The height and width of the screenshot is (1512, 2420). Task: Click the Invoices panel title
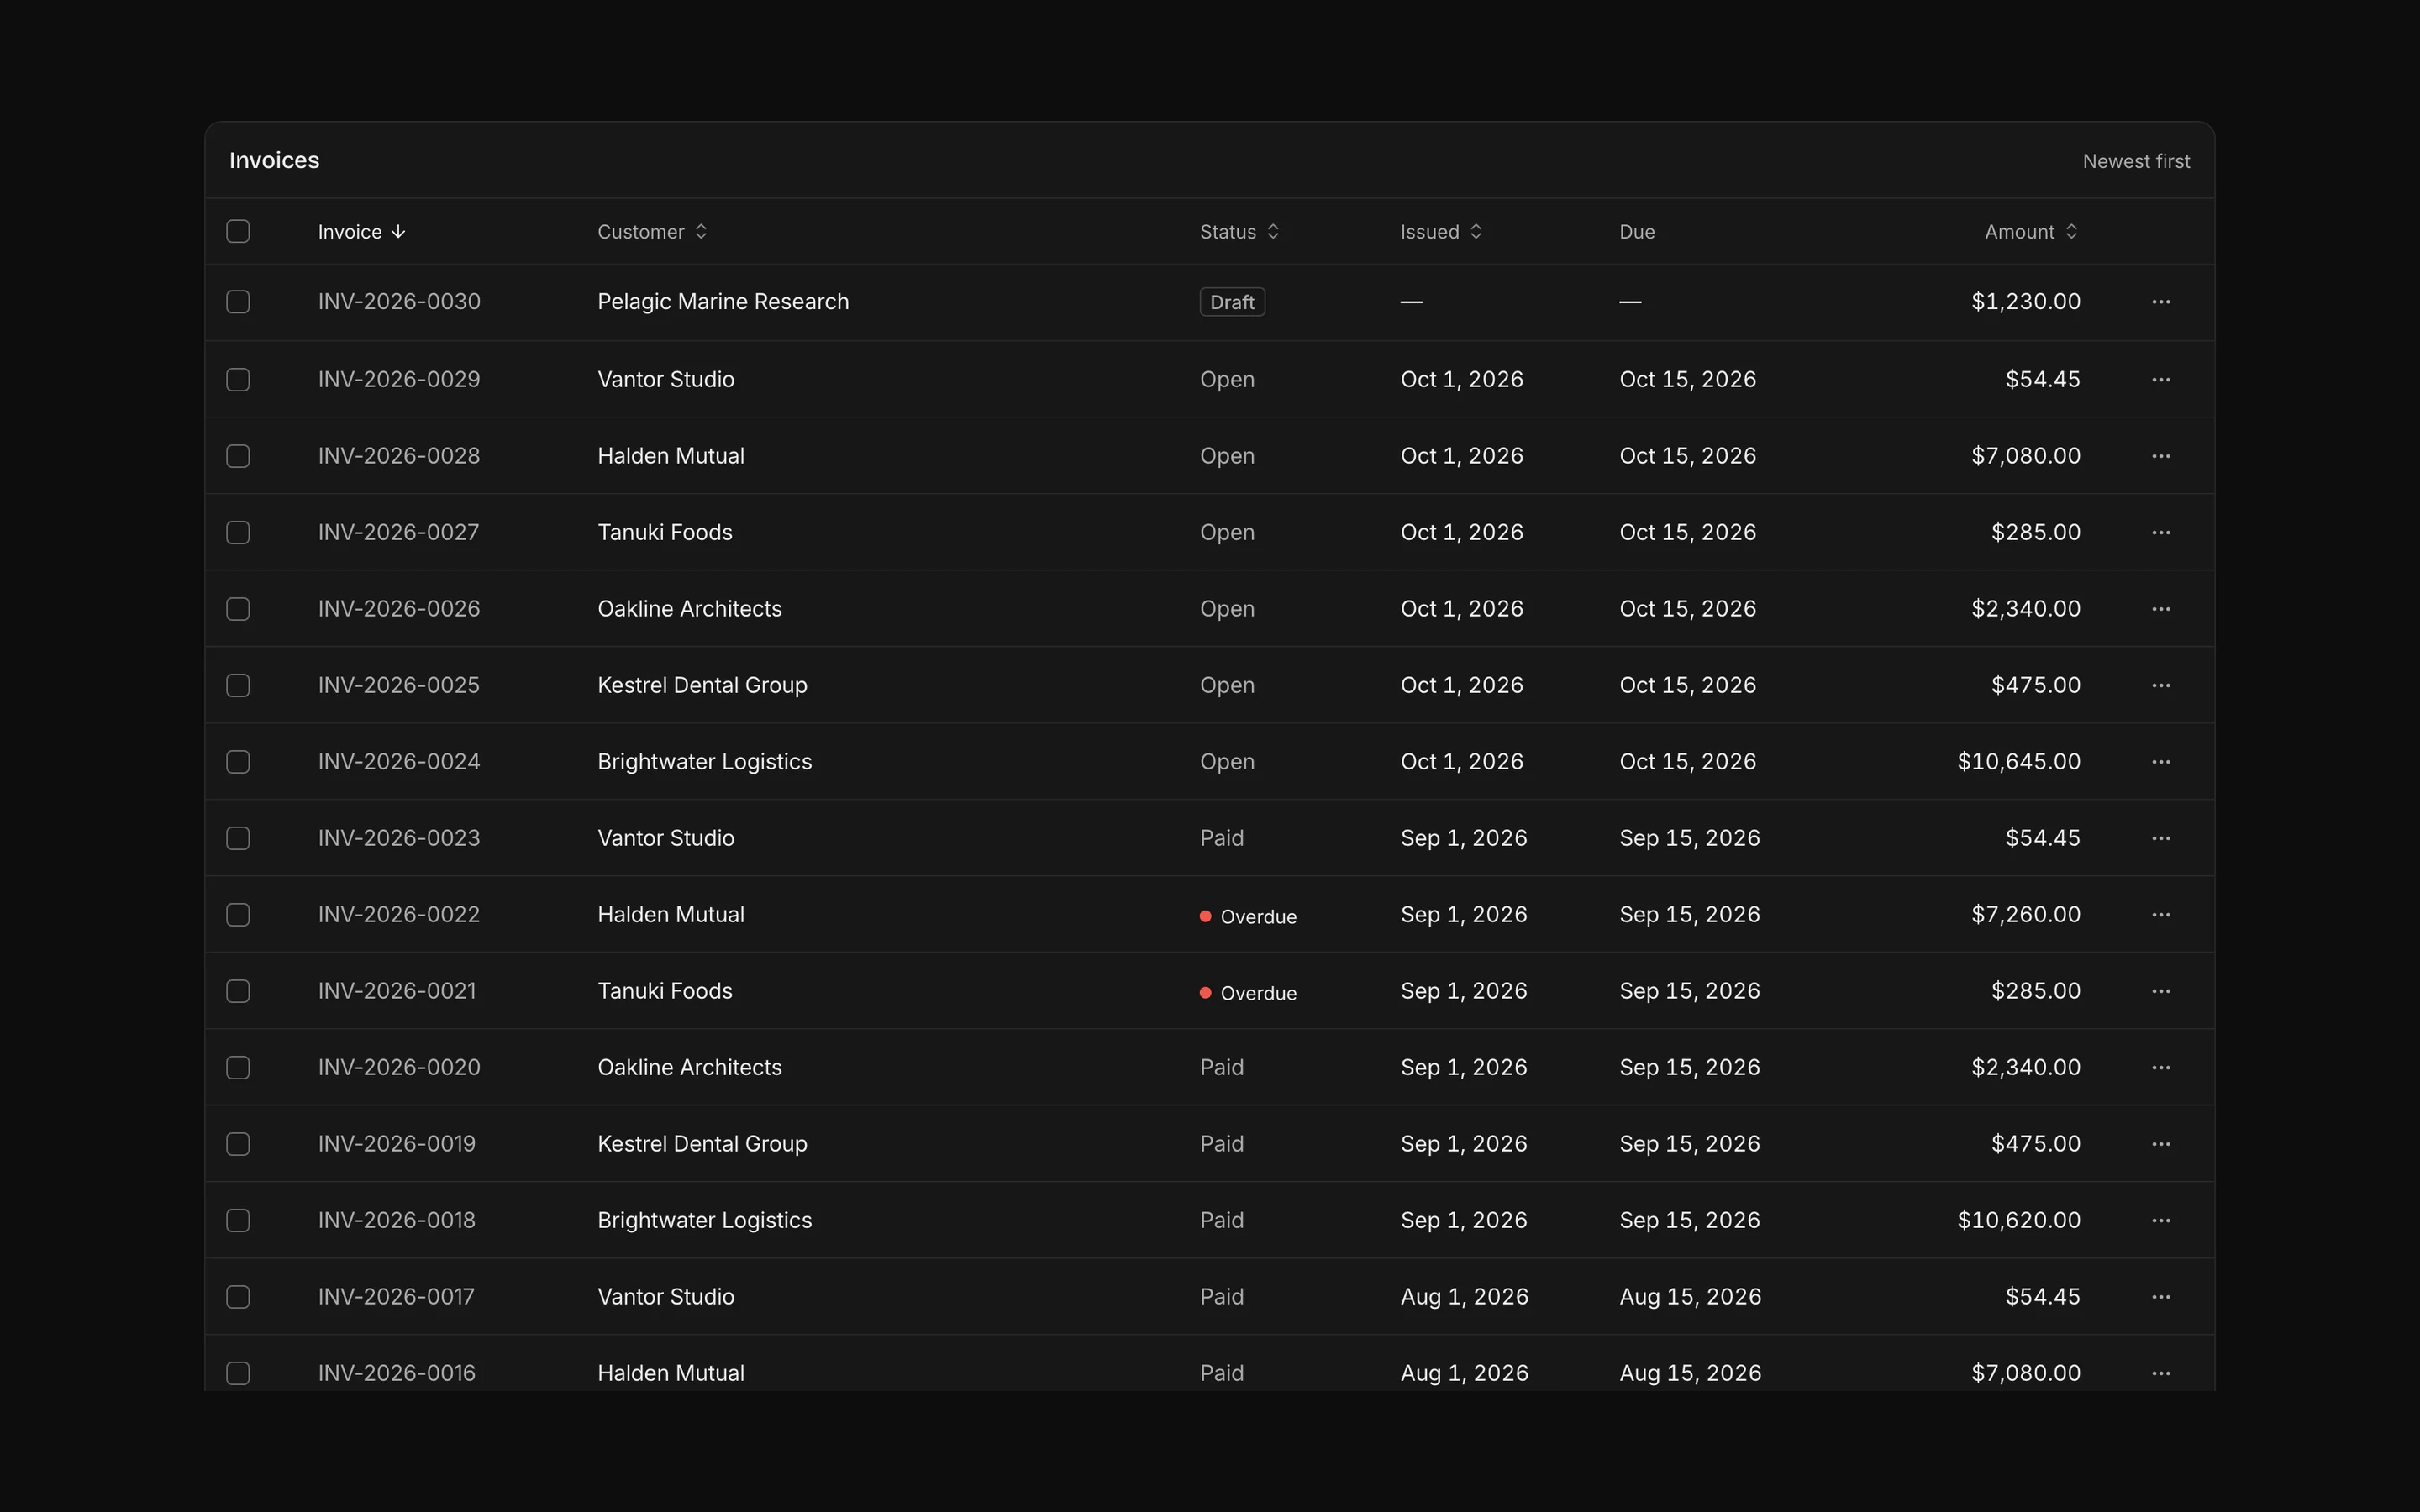(x=274, y=161)
